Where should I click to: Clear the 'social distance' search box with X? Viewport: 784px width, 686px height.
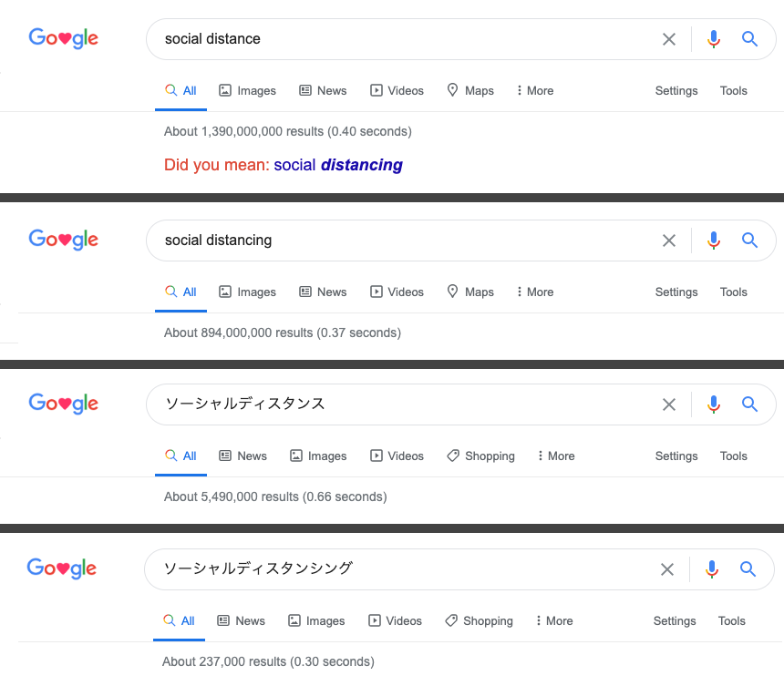pos(669,39)
